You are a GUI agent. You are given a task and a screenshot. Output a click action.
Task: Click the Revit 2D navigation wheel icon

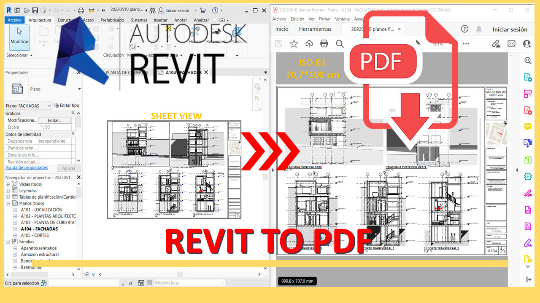point(257,86)
